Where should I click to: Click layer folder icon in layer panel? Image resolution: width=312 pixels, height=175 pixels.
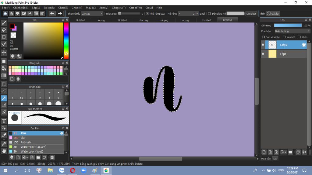(x=290, y=152)
